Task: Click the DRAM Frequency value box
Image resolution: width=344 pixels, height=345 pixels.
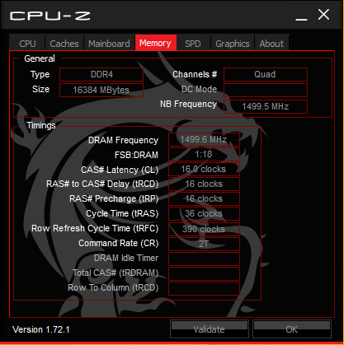Action: point(204,139)
